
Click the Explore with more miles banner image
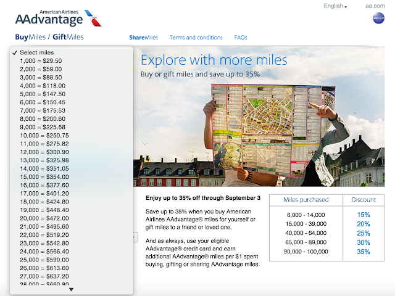coord(259,117)
